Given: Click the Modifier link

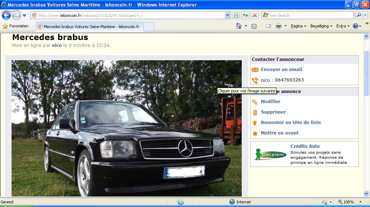Looking at the screenshot, I should pyautogui.click(x=271, y=101).
